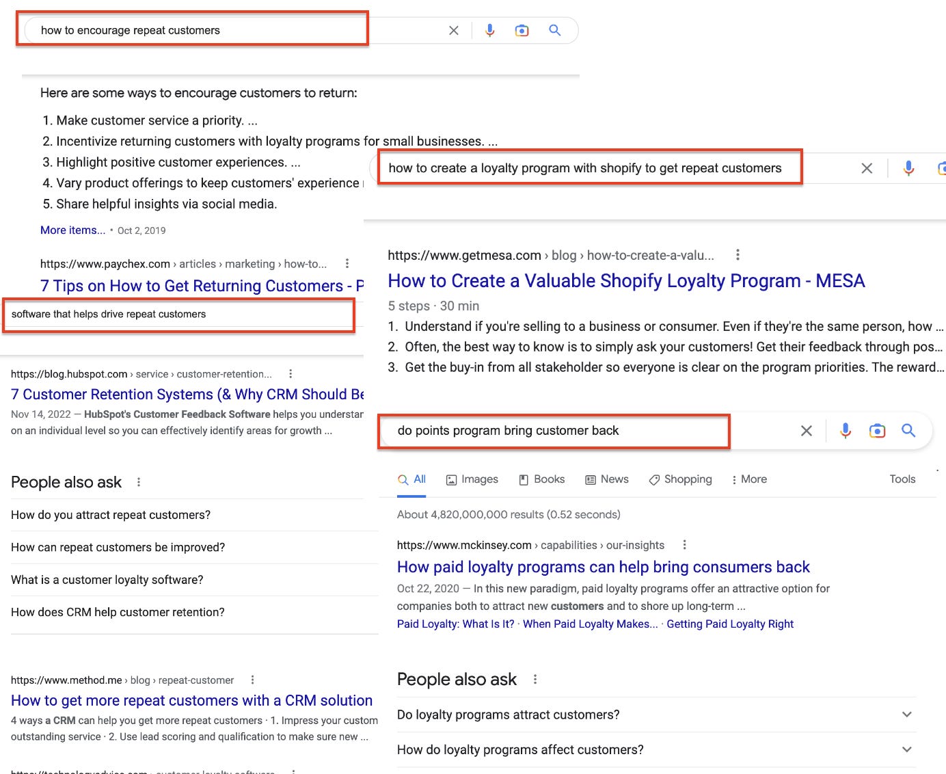Open options menu beside the paychex.com result
946x774 pixels.
347,264
